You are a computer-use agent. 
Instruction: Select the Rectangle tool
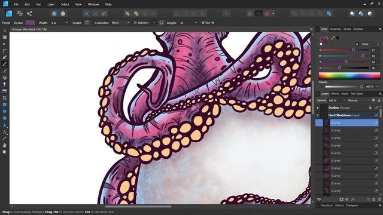4,105
